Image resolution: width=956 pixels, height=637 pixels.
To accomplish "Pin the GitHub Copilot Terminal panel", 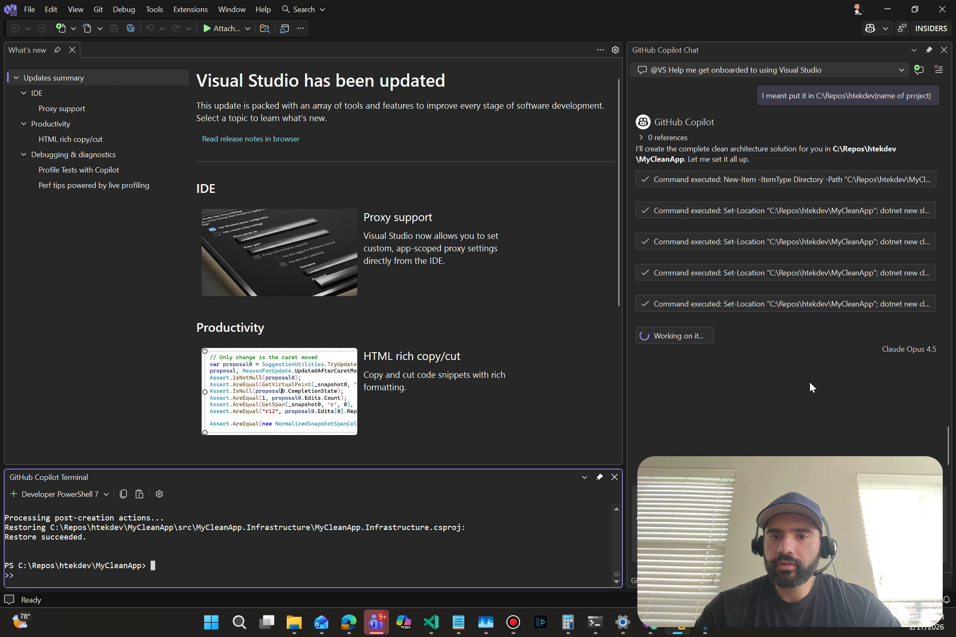I will [599, 477].
